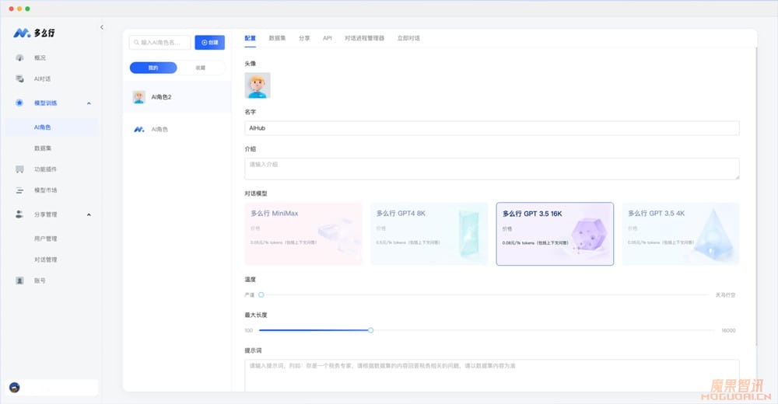Click the search magnifier icon in role search
This screenshot has height=404, width=778.
(136, 43)
